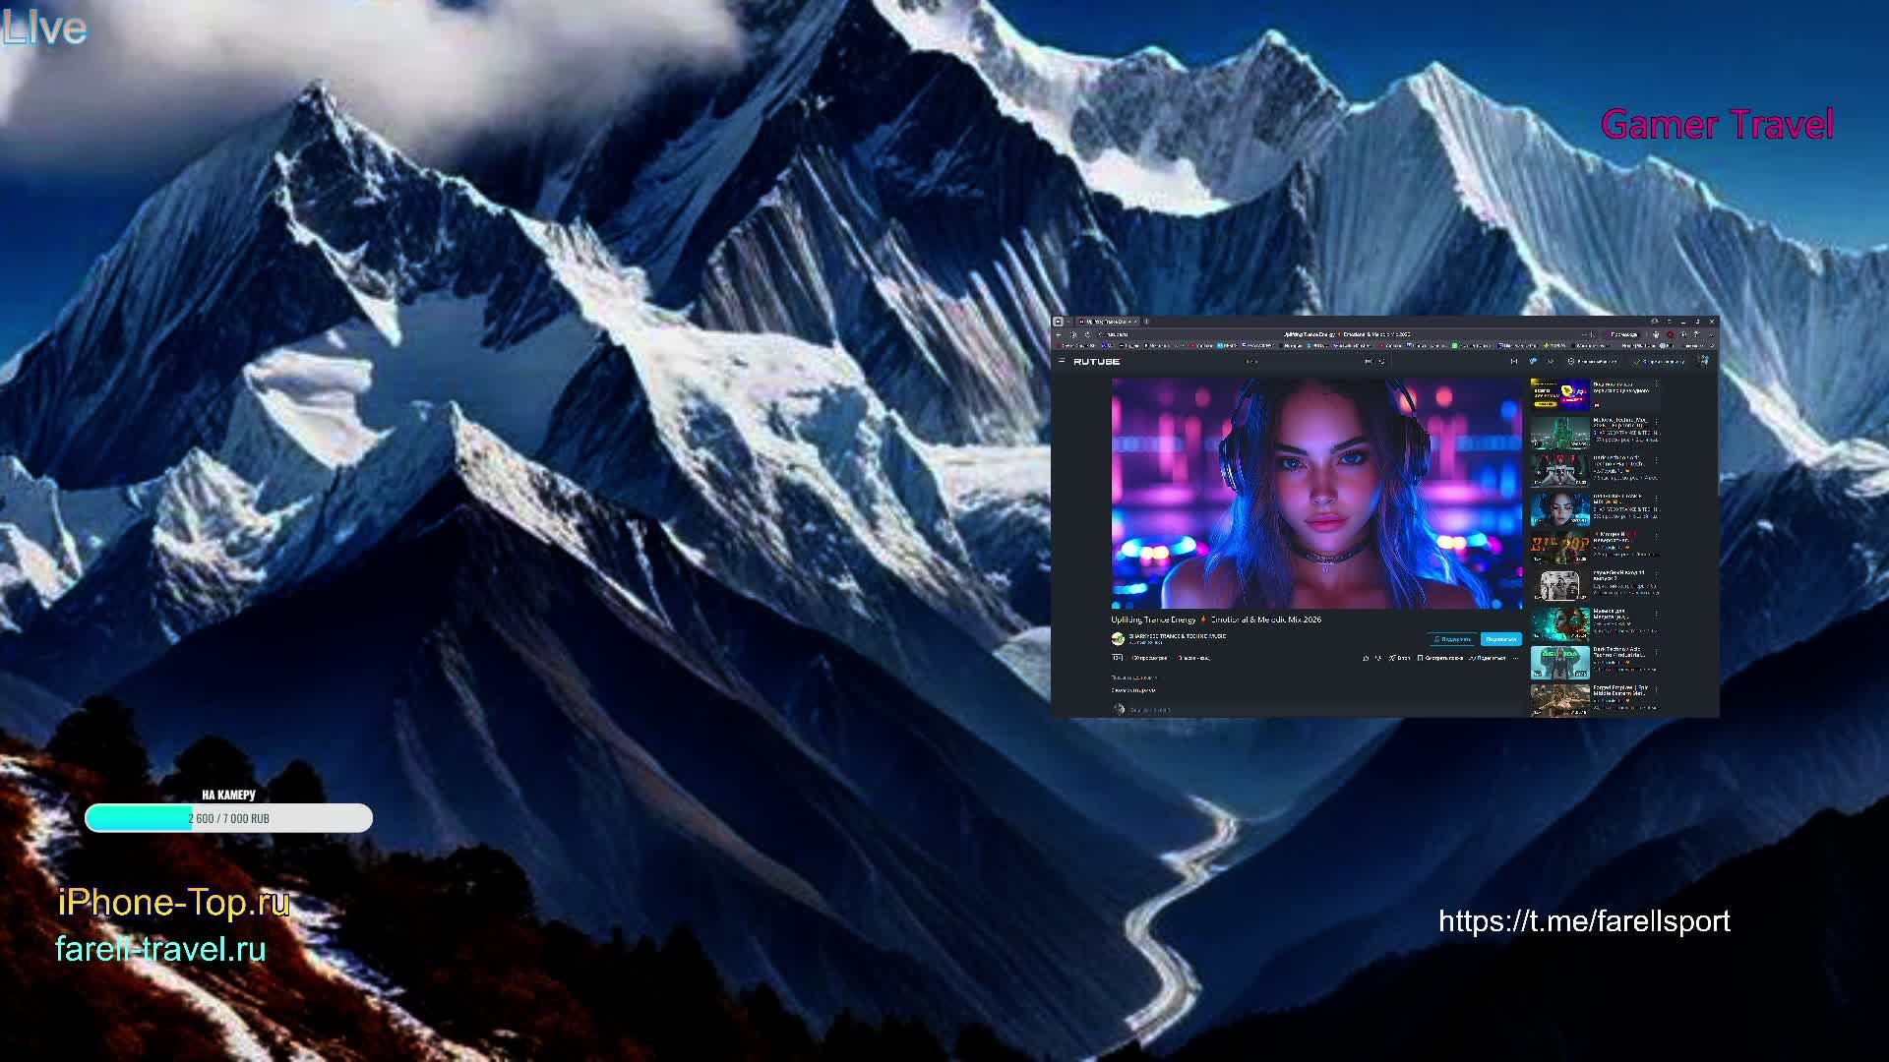This screenshot has width=1889, height=1062.
Task: Open options menu for Dark Techno video
Action: coord(1656,652)
